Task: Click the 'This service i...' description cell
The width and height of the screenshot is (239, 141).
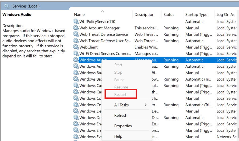Action: click(146, 28)
